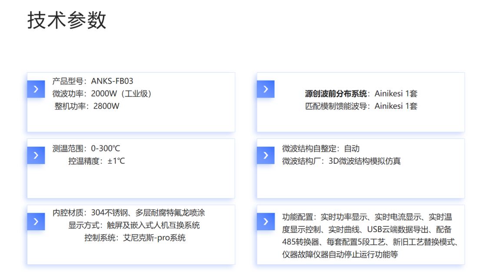Click the arrow icon beside 测温范围 card
This screenshot has height=276, width=491.
point(36,155)
